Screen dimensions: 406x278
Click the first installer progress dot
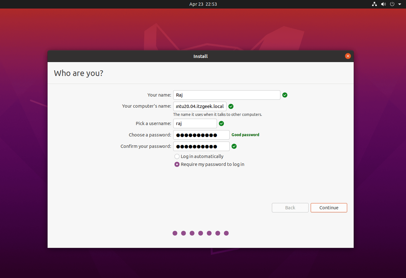pyautogui.click(x=175, y=233)
